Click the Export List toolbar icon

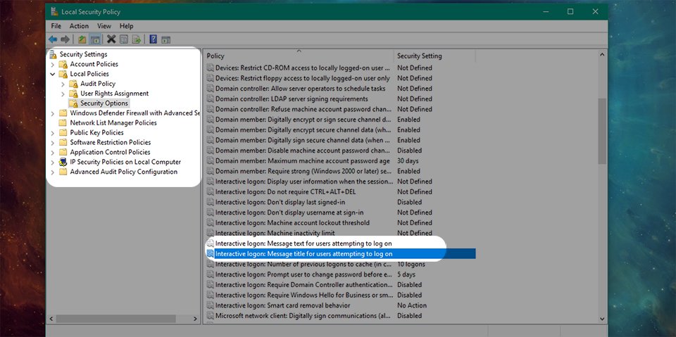coord(136,39)
